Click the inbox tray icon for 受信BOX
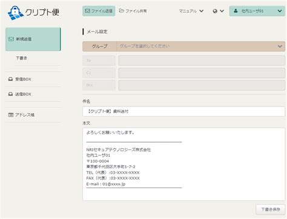Image resolution: width=287 pixels, height=219 pixels. click(x=10, y=79)
